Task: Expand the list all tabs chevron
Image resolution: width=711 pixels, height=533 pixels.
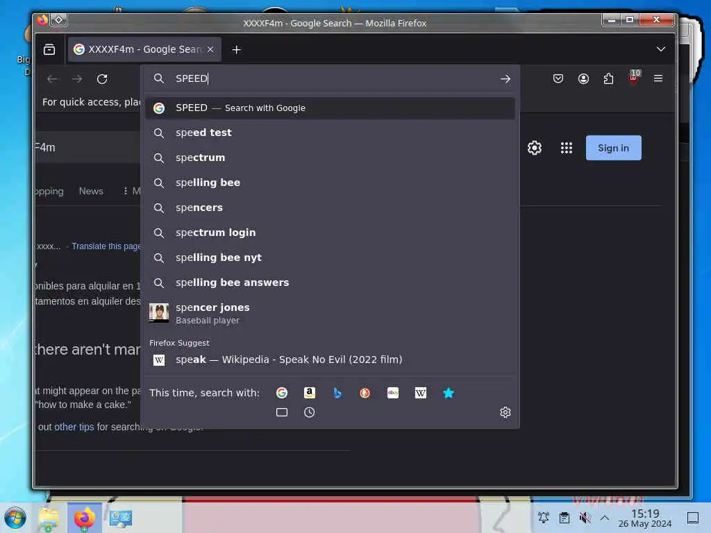Action: [x=661, y=49]
